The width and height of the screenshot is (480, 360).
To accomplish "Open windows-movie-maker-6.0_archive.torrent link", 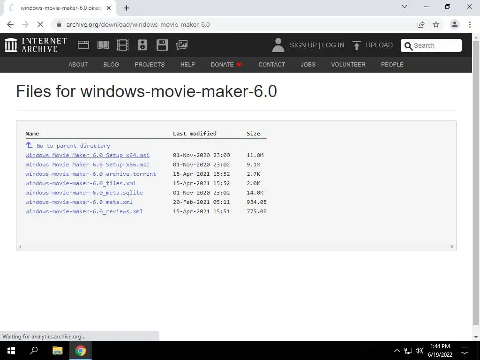I will pyautogui.click(x=90, y=174).
